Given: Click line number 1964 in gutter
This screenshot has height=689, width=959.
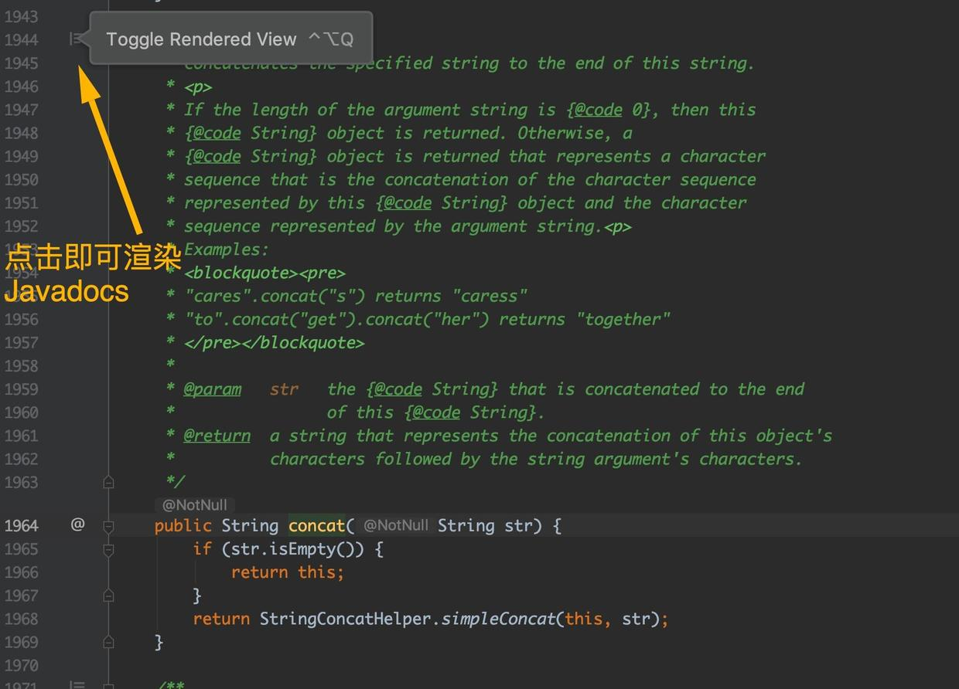Looking at the screenshot, I should click(21, 526).
